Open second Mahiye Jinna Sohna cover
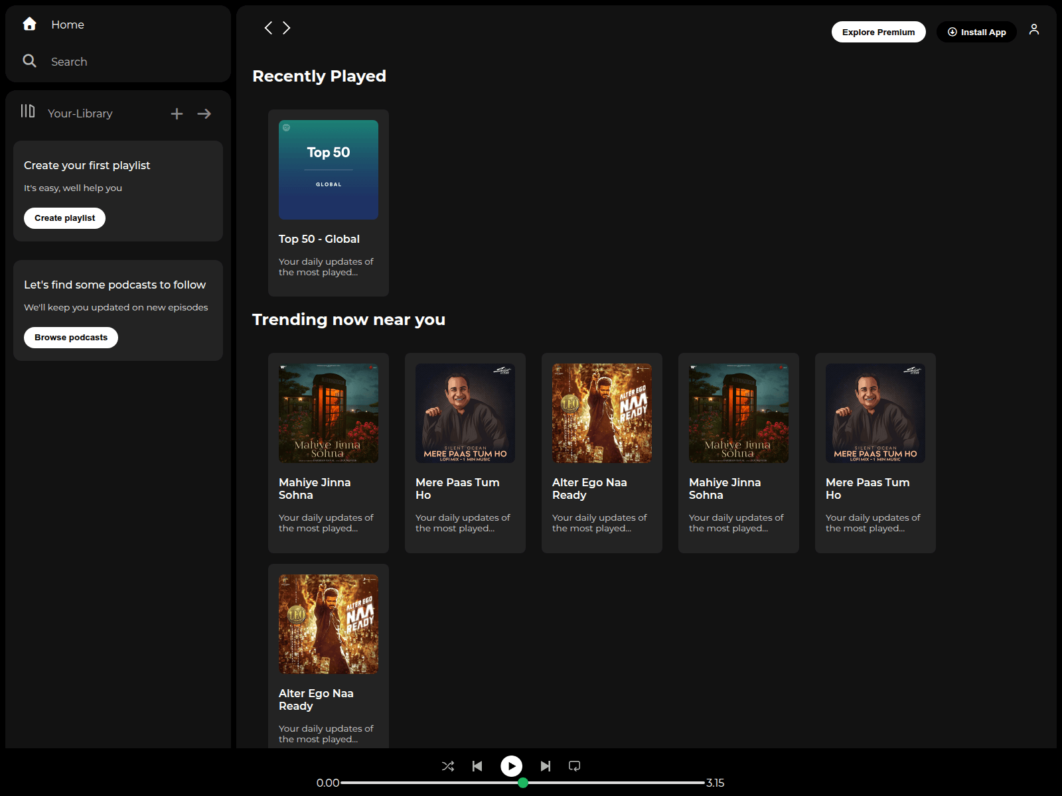 (x=739, y=413)
